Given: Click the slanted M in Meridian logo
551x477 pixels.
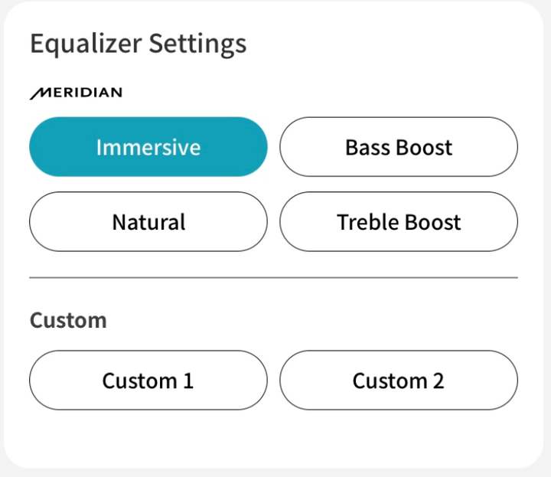Looking at the screenshot, I should (x=41, y=93).
